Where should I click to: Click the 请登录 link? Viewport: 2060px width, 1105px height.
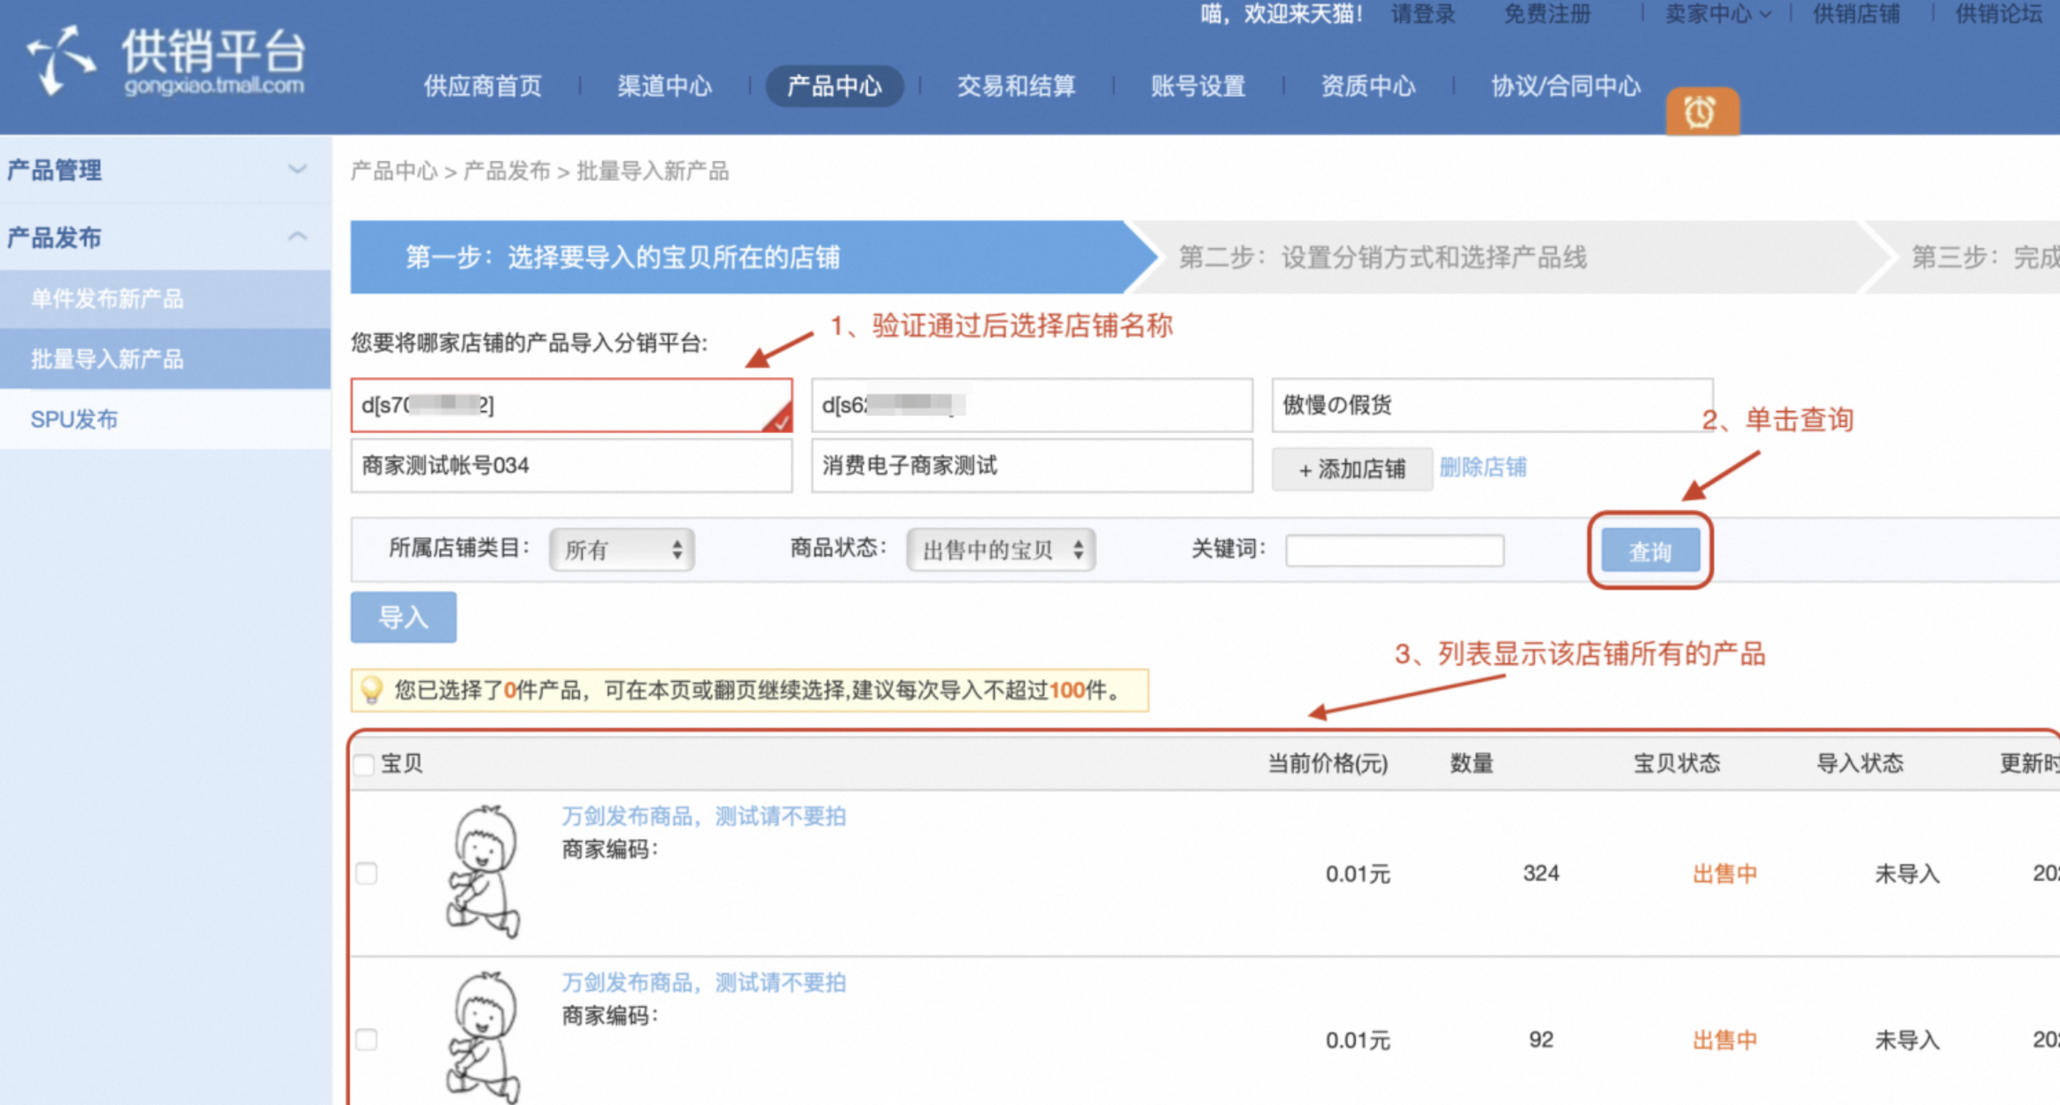[1422, 13]
